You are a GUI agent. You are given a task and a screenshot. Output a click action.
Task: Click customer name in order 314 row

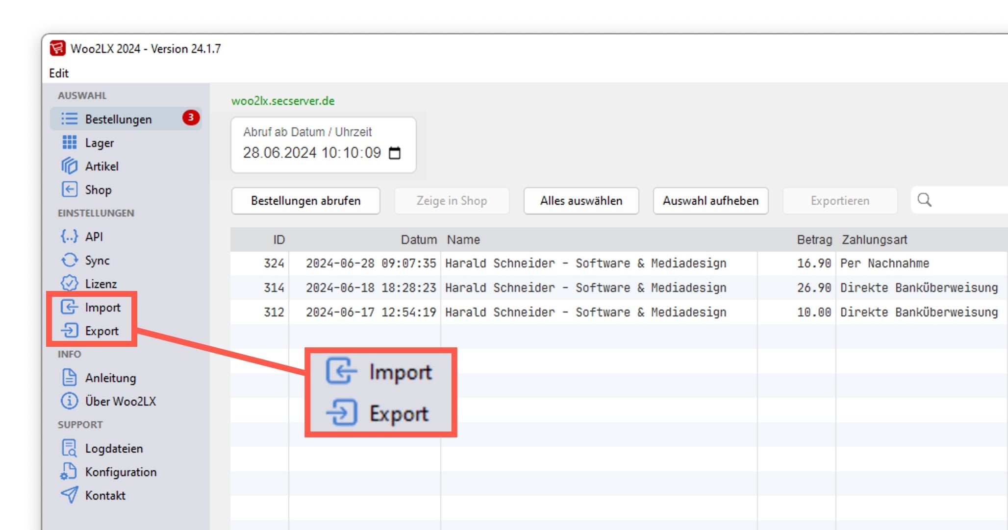coord(586,288)
